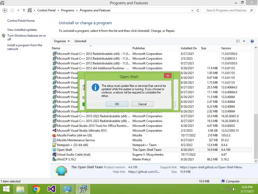258x194 pixels.
Task: Select Virtual Audio Cable (trial) icon
Action: point(54,154)
